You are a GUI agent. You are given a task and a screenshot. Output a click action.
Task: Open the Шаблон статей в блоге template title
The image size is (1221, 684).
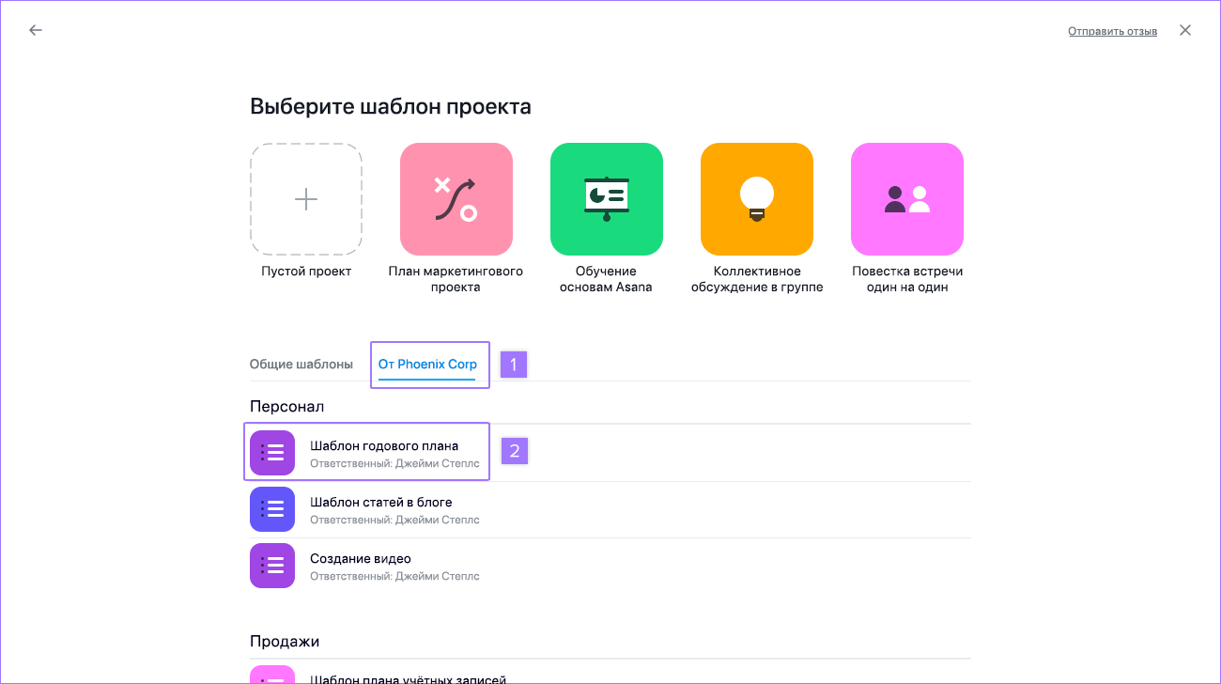coord(381,502)
